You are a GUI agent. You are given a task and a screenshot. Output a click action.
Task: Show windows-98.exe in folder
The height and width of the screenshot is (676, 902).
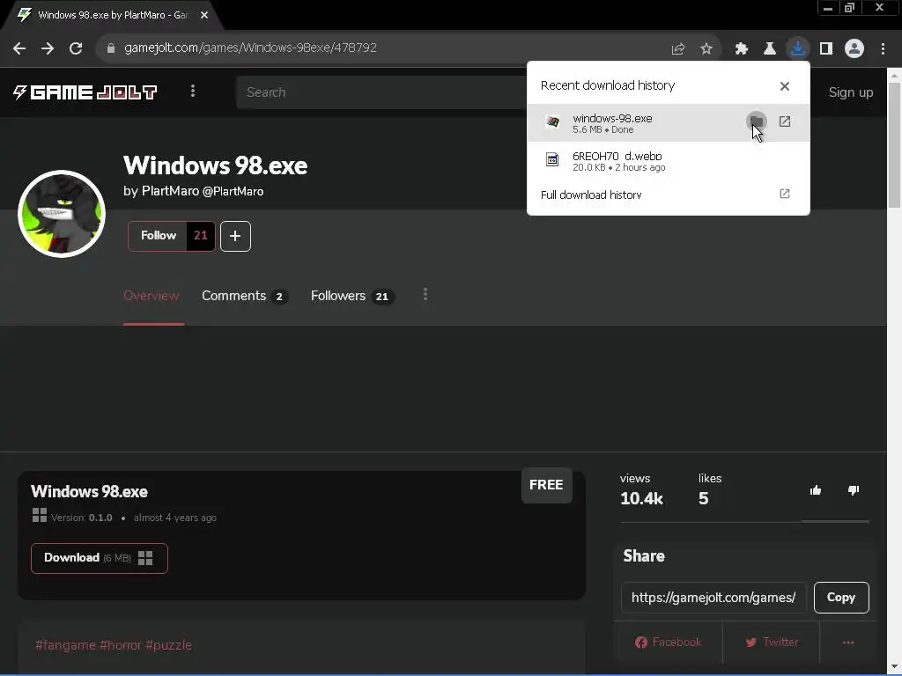click(x=757, y=121)
